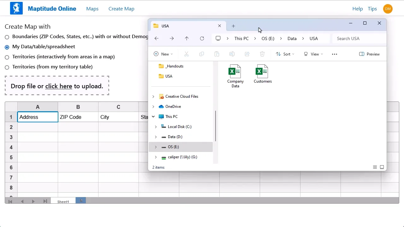
Task: Choose Territories interactively from areas radio option
Action: point(7,57)
